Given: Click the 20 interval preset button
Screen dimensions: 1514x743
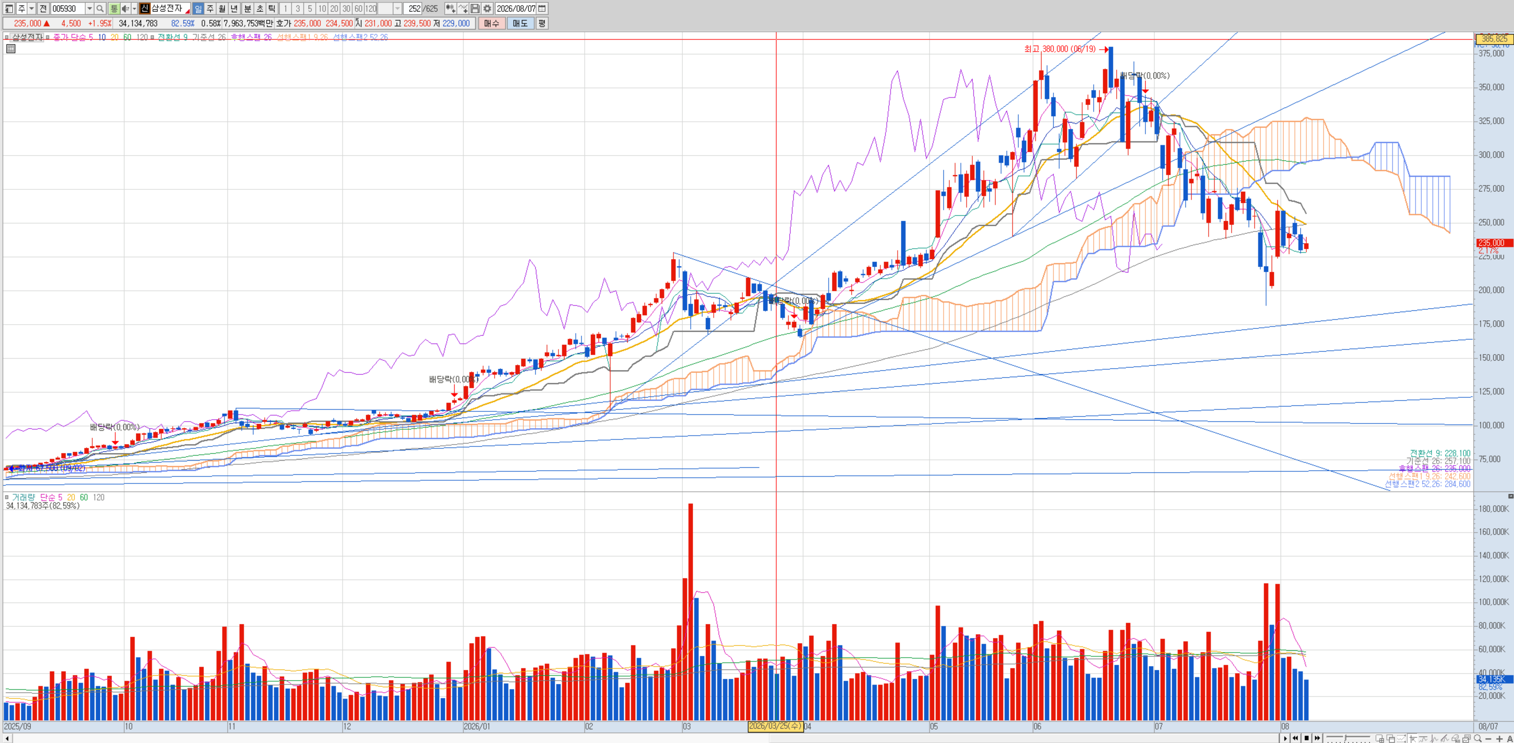Looking at the screenshot, I should coord(334,8).
